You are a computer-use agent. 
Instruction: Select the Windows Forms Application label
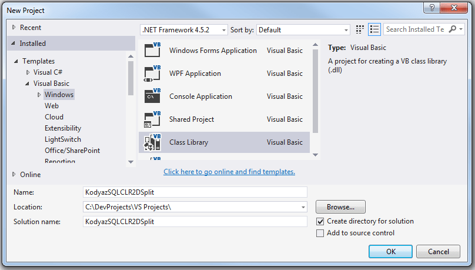point(213,51)
